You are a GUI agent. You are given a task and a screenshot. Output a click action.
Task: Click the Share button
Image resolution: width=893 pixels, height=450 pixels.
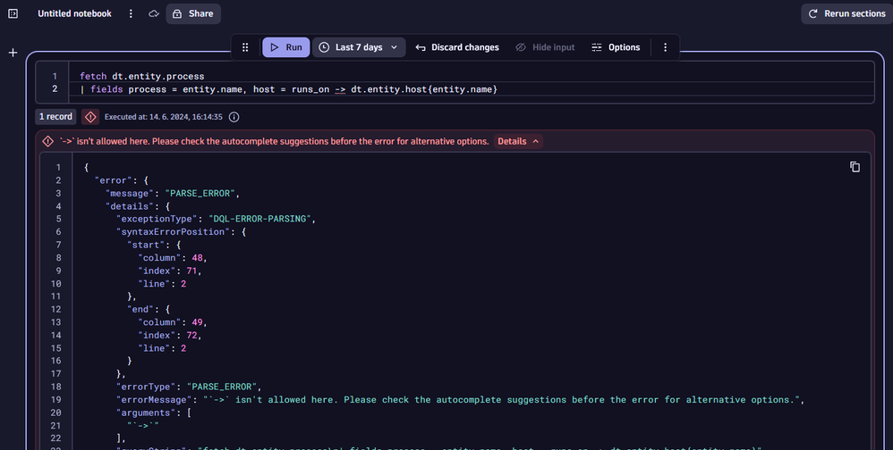(193, 13)
